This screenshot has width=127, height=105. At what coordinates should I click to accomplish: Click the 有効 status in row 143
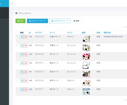(98, 54)
